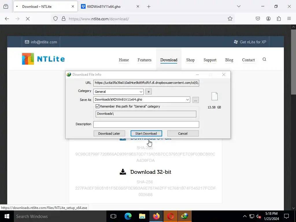This screenshot has width=296, height=222.
Task: Click the Downloads\ remembered path field
Action: pos(146,114)
